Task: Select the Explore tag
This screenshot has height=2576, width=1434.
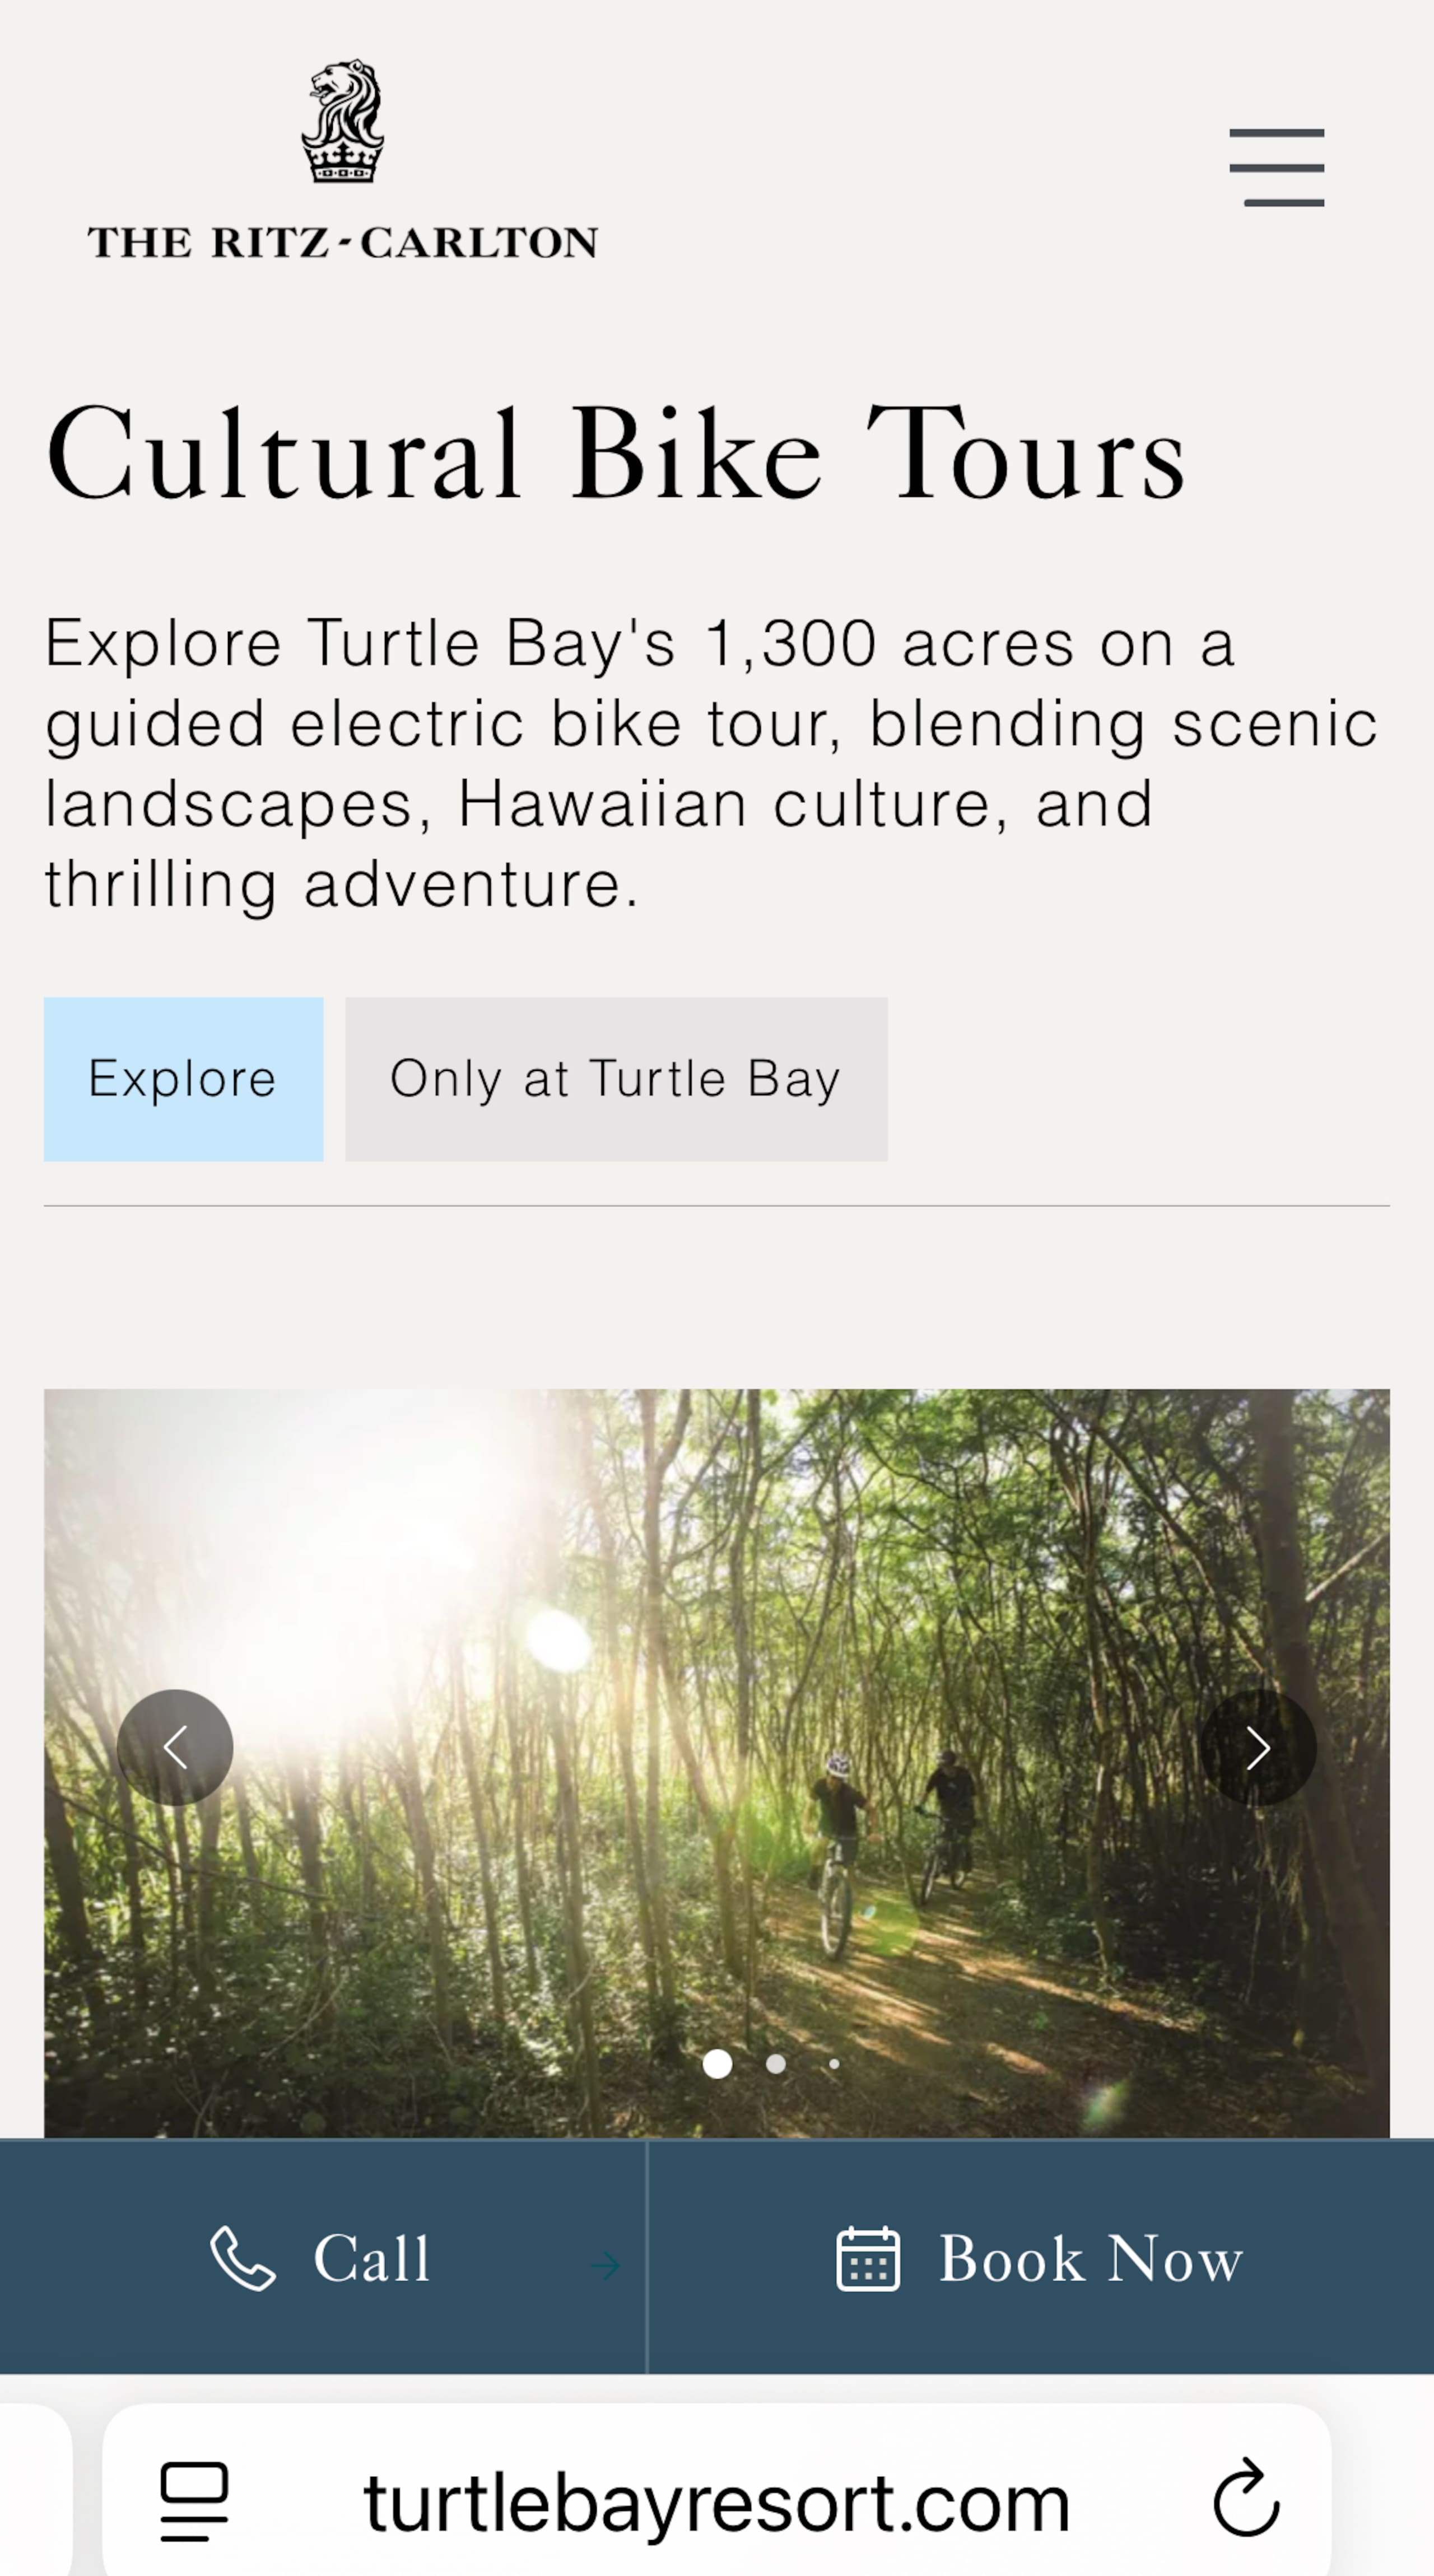Action: [183, 1079]
